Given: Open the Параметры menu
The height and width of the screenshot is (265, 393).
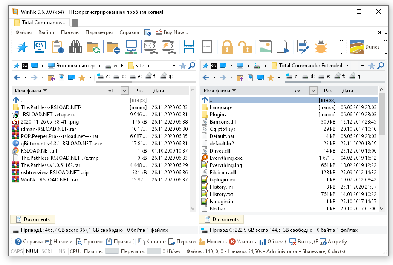Looking at the screenshot, I should coord(99,32).
